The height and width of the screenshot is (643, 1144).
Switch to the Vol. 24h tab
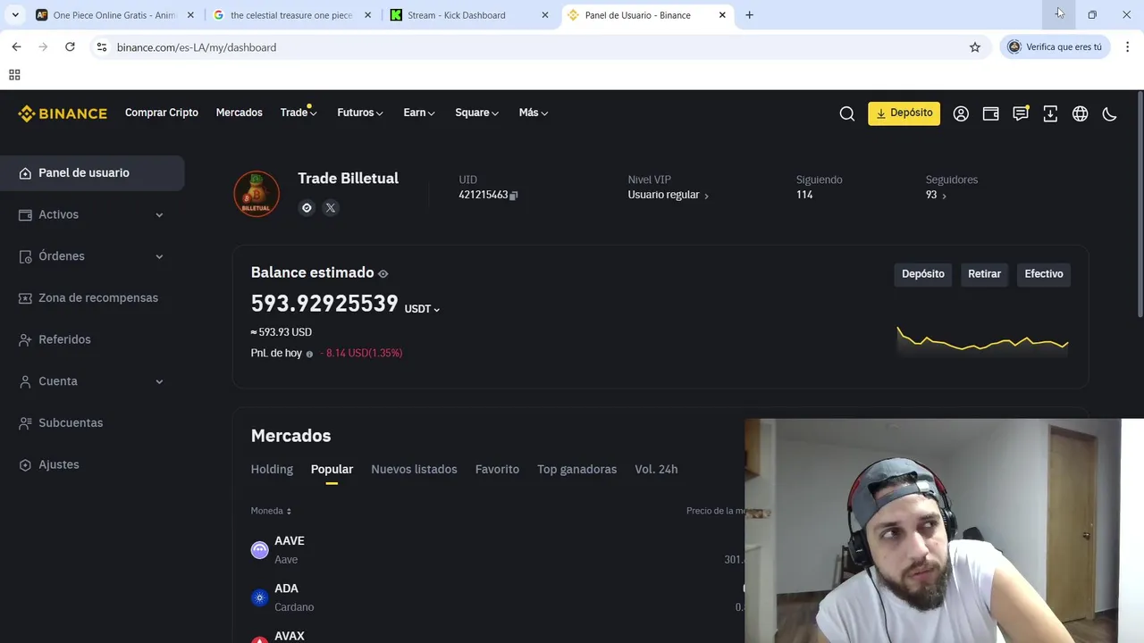tap(656, 469)
